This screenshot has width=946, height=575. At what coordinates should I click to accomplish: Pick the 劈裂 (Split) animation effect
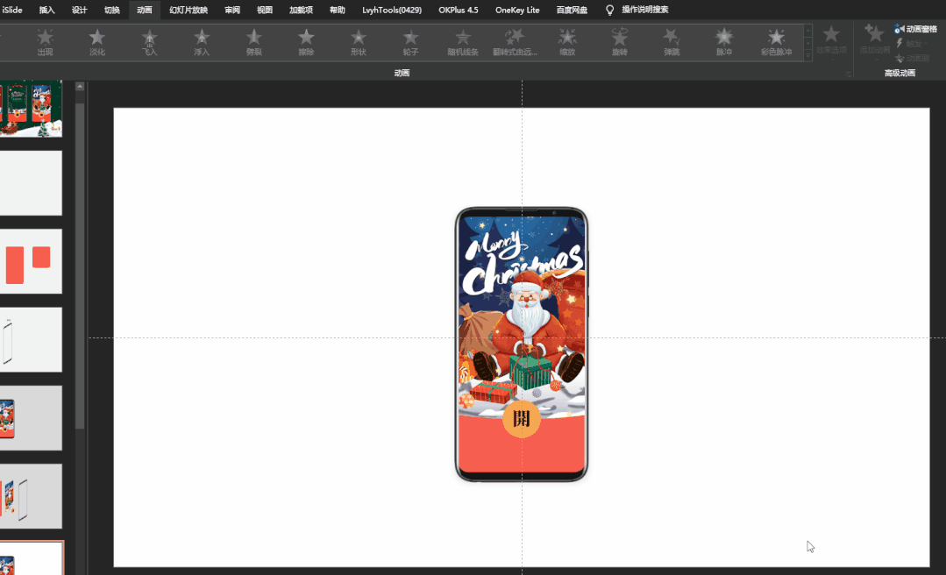click(x=254, y=41)
